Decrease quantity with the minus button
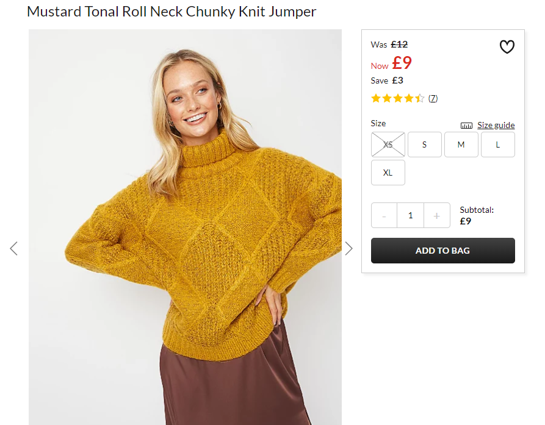The image size is (545, 425). pos(384,215)
